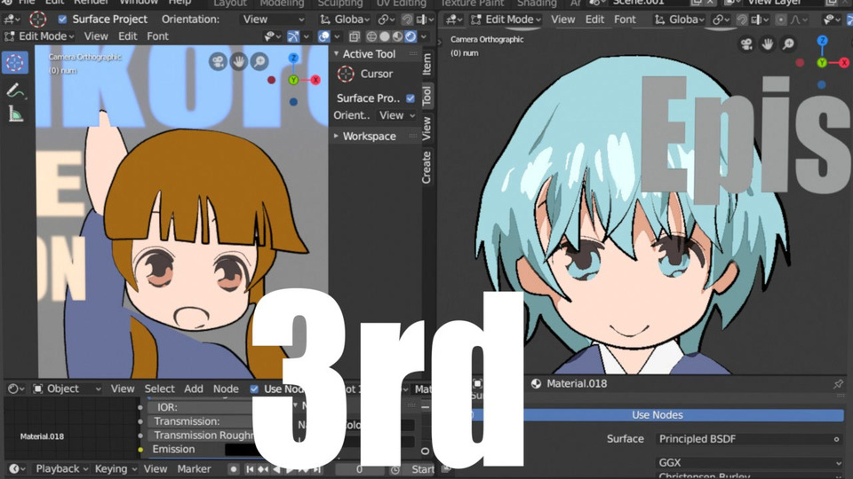Open the GGX distribution dropdown
Viewport: 853px width, 479px height.
tap(750, 463)
